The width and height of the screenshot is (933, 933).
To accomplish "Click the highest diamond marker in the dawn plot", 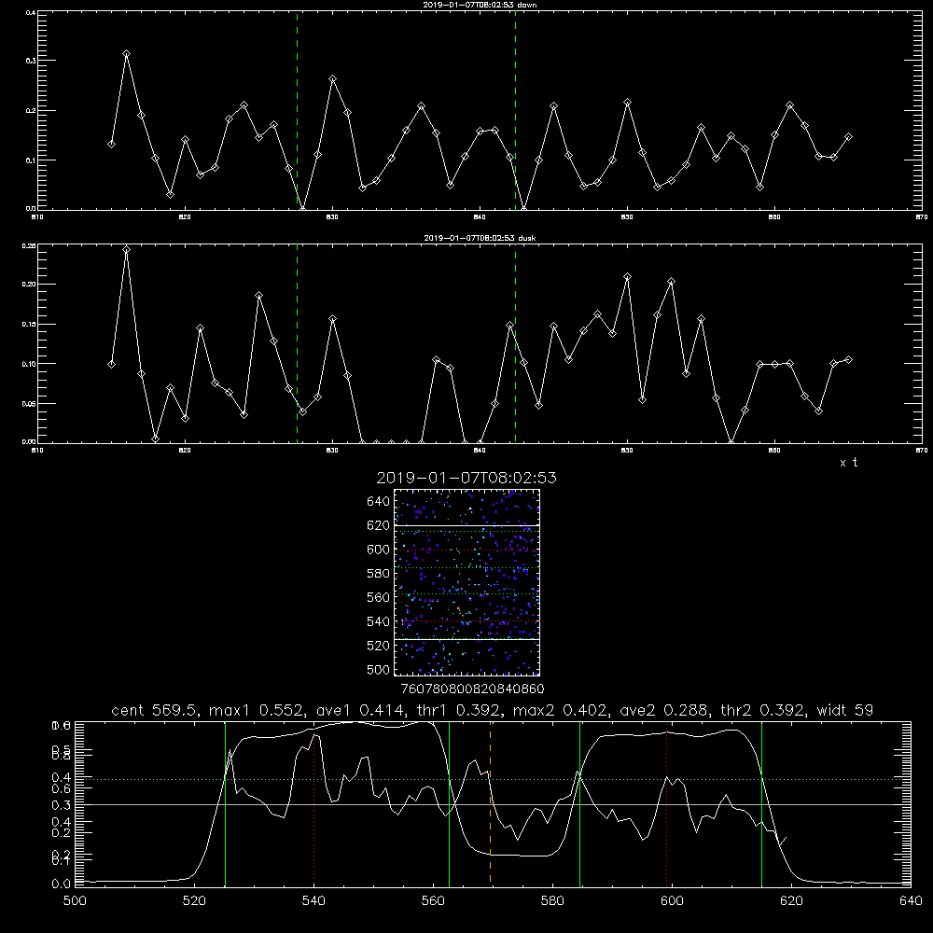I will coord(126,53).
